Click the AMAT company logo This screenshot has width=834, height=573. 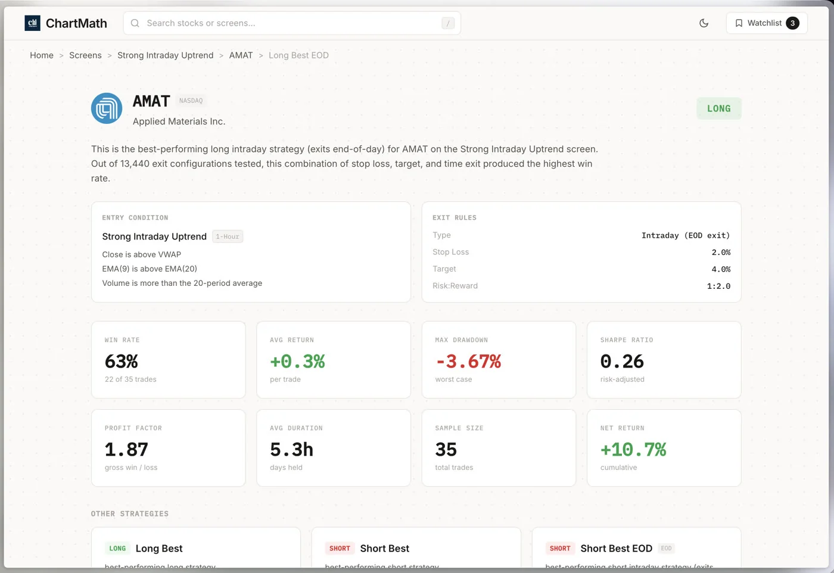click(107, 108)
